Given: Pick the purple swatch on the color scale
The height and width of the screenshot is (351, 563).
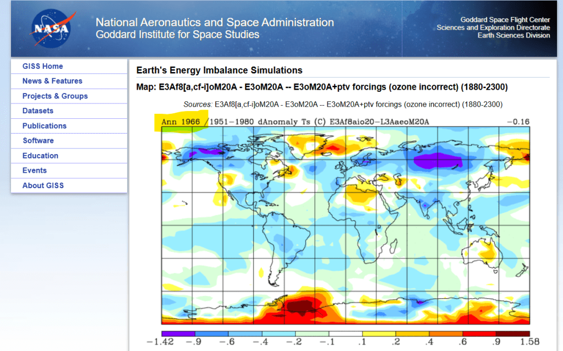Looking at the screenshot, I should [x=178, y=333].
